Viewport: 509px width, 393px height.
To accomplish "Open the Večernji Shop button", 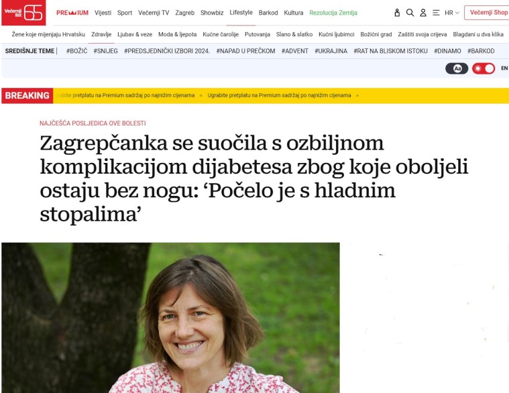I will [487, 12].
